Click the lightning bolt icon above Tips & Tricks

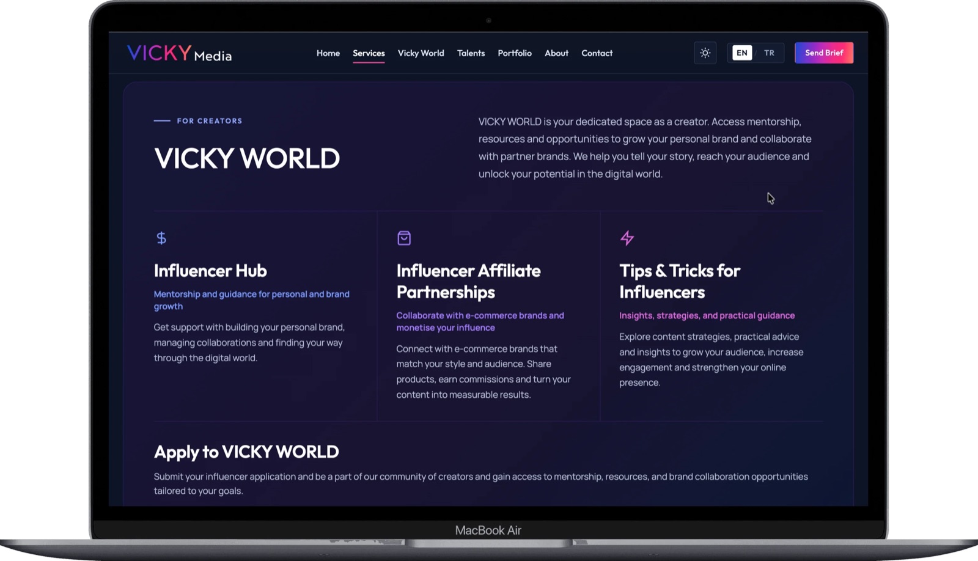click(x=627, y=238)
